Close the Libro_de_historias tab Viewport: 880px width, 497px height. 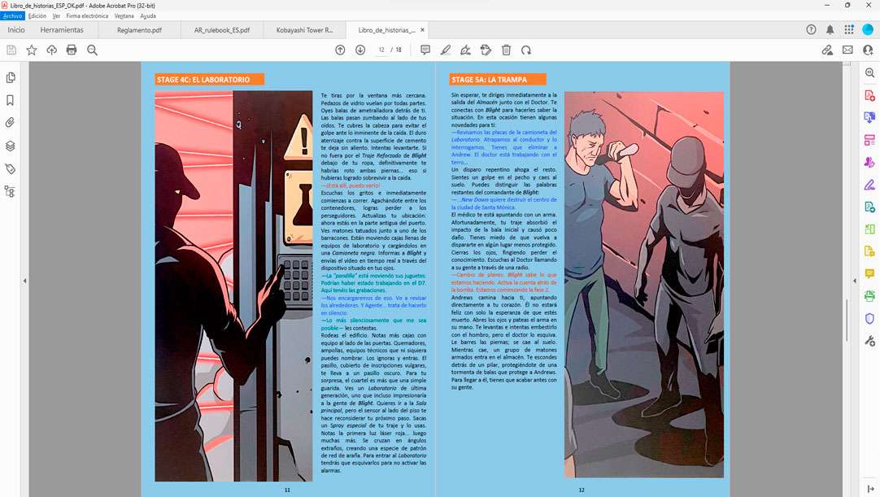423,30
